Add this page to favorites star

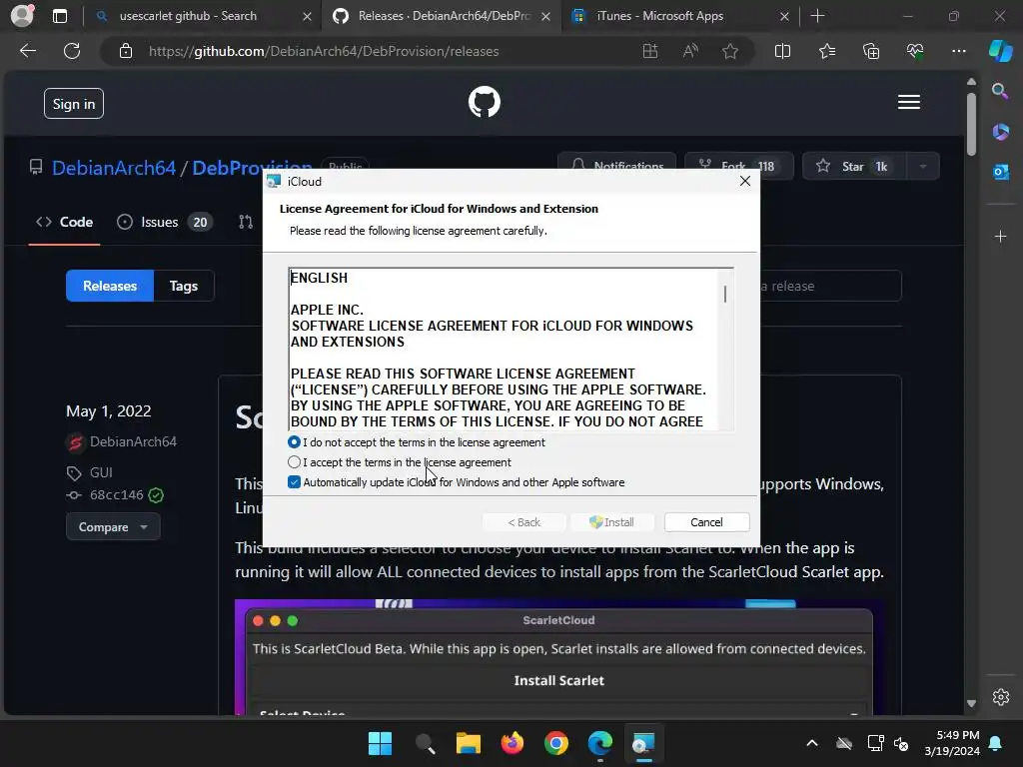pyautogui.click(x=730, y=51)
